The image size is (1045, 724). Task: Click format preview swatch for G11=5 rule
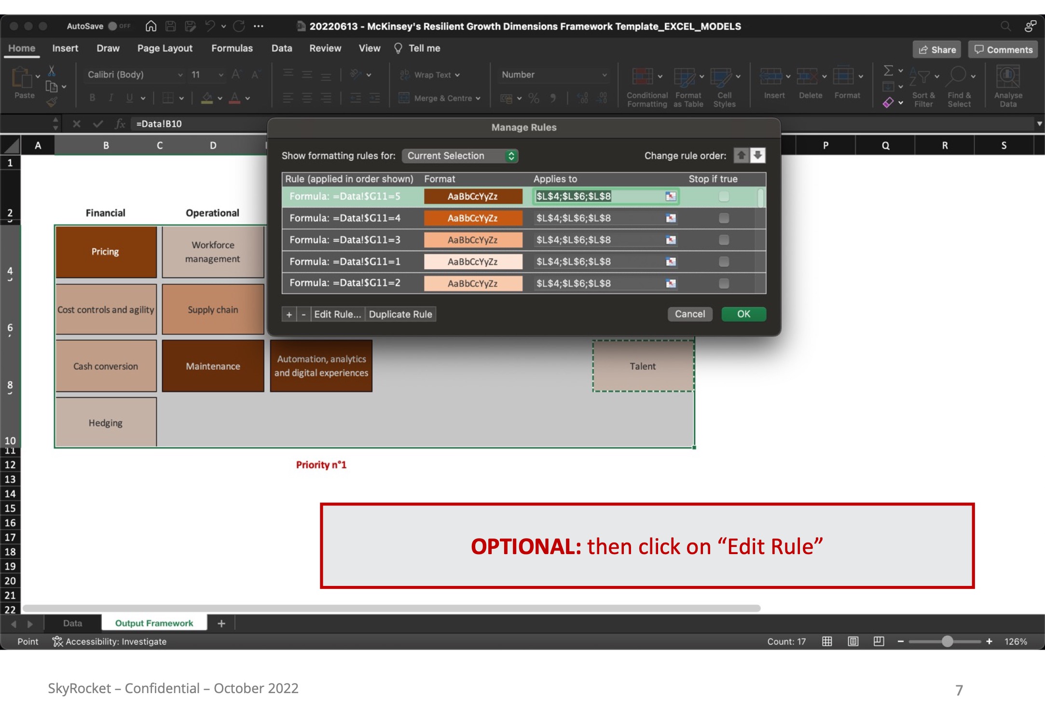coord(473,196)
